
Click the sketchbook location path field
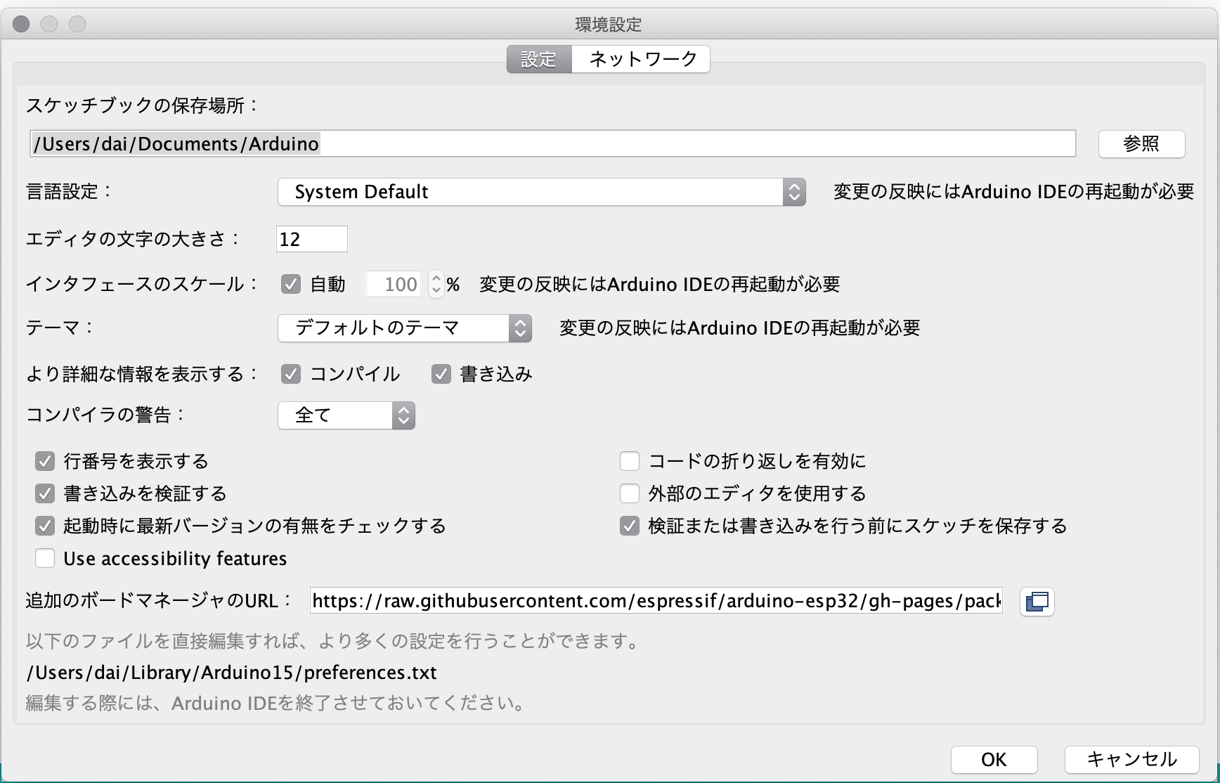(x=553, y=143)
